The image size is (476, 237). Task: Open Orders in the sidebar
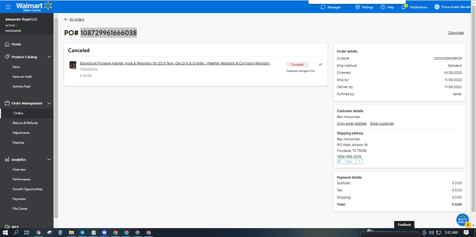click(18, 113)
